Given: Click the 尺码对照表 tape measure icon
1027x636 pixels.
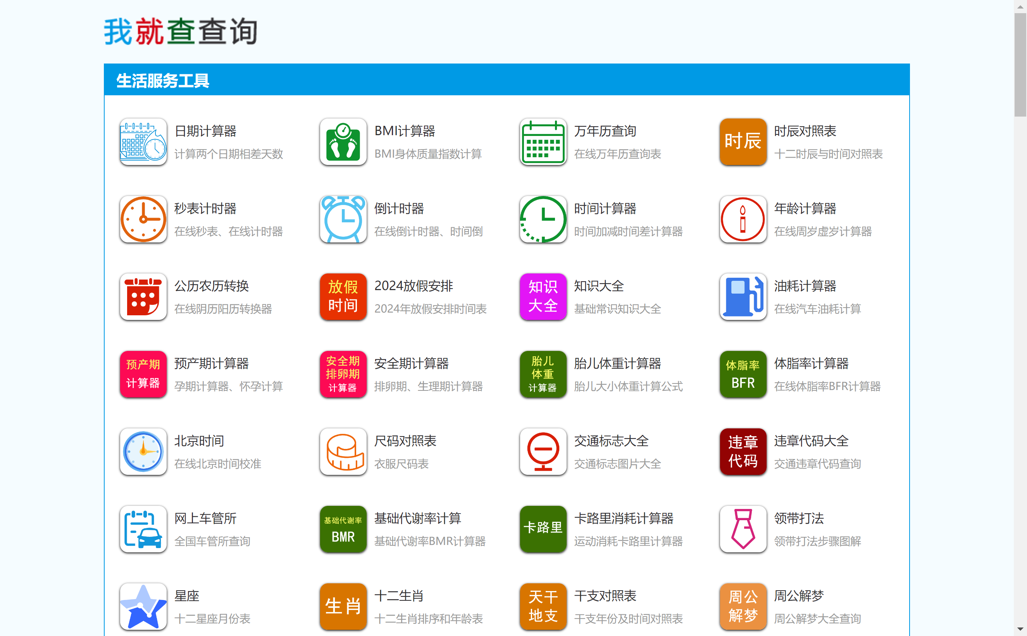Looking at the screenshot, I should pos(343,451).
